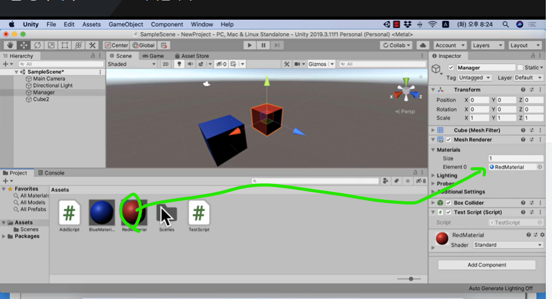552x299 pixels.
Task: Expand the Lighting section
Action: click(433, 176)
